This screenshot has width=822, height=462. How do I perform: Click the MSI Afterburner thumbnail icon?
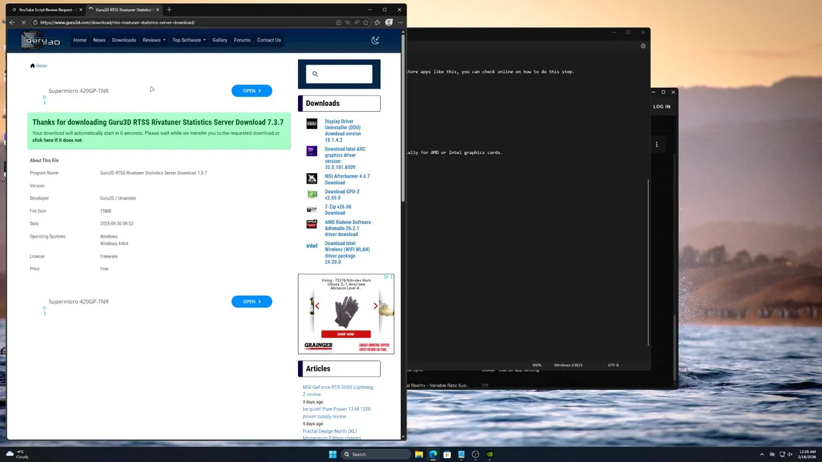[311, 178]
